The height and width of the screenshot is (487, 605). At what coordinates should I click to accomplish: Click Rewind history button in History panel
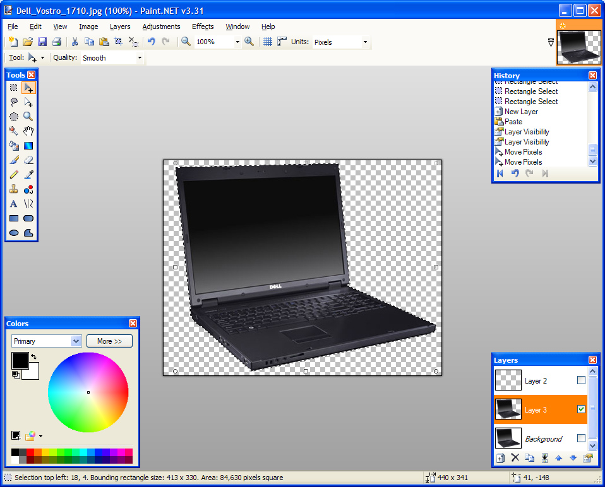point(500,173)
